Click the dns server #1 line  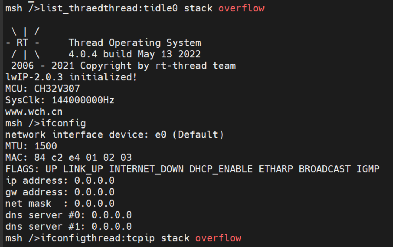click(x=68, y=227)
